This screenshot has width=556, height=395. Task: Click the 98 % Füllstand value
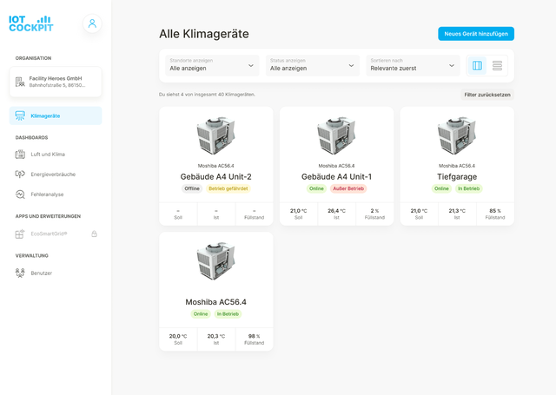coord(254,336)
